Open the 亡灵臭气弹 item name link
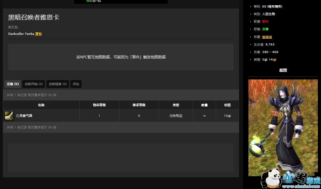 click(x=24, y=116)
